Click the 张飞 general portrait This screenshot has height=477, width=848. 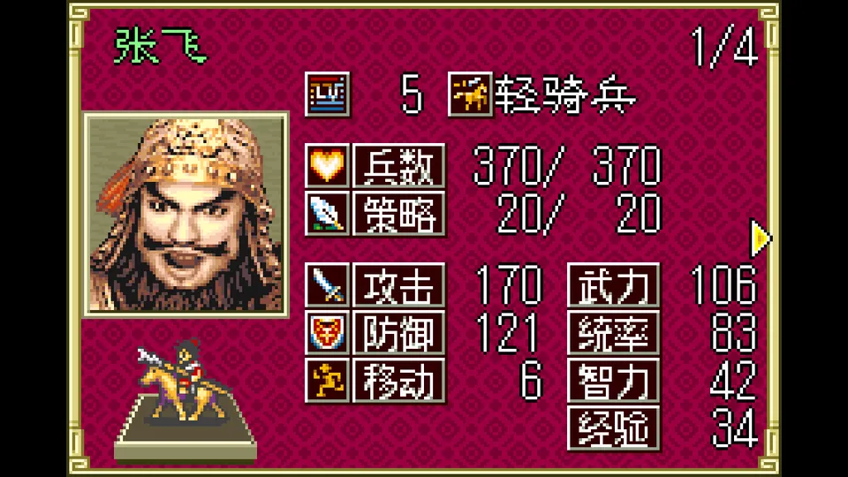(x=185, y=214)
